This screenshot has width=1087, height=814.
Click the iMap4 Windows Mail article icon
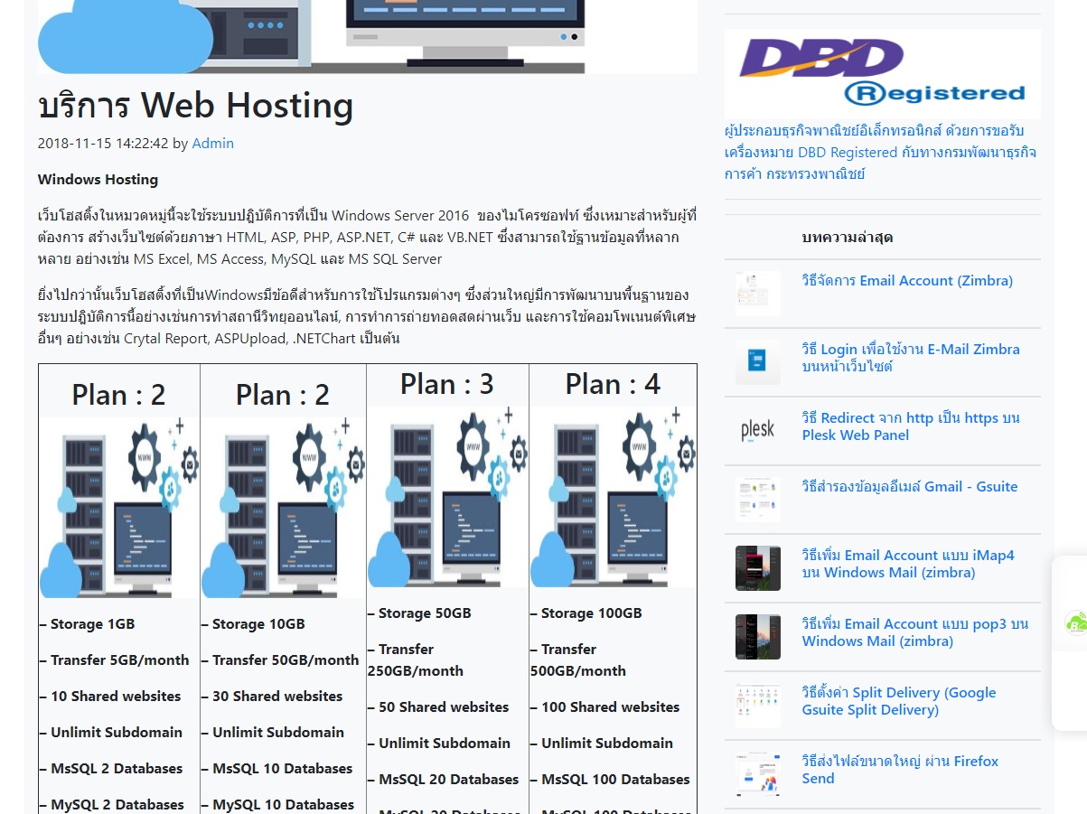tap(756, 568)
